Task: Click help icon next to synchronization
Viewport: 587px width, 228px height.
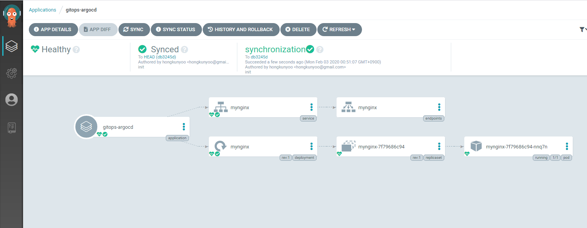Action: click(320, 50)
